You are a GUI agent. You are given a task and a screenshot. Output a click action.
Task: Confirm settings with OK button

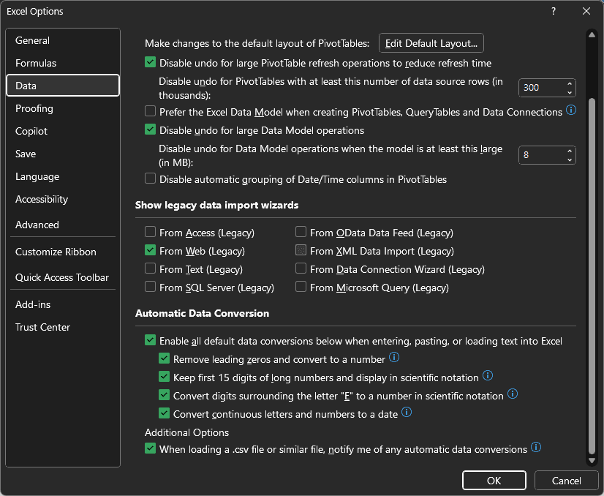(x=494, y=481)
